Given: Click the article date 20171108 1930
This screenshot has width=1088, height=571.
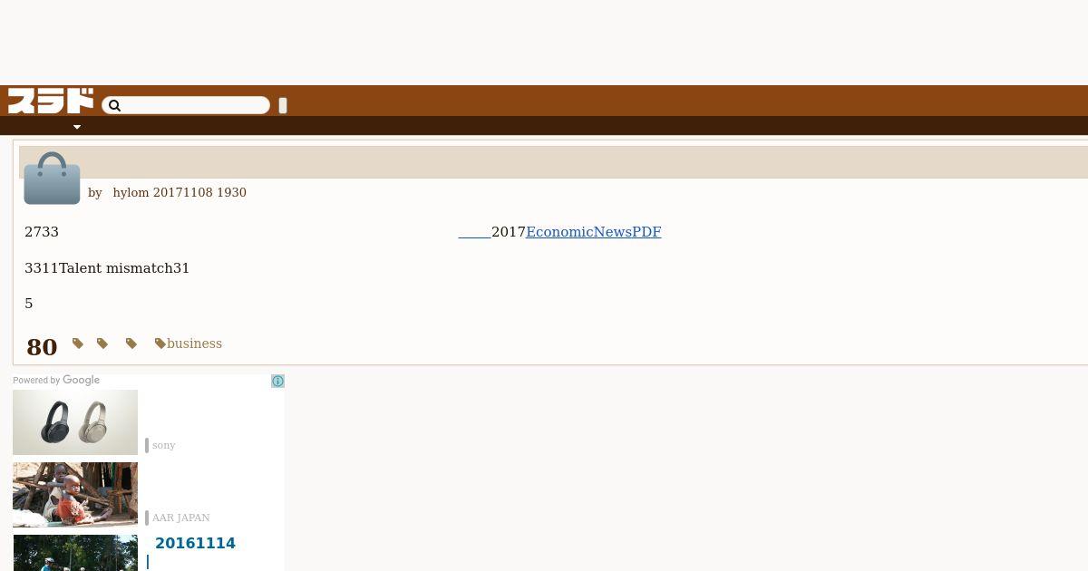Looking at the screenshot, I should tap(199, 192).
